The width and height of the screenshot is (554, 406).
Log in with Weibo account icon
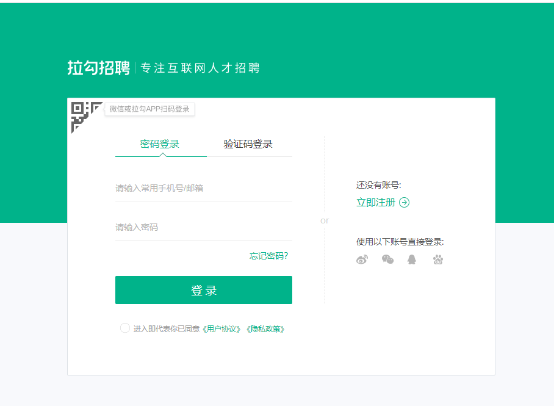click(x=362, y=259)
